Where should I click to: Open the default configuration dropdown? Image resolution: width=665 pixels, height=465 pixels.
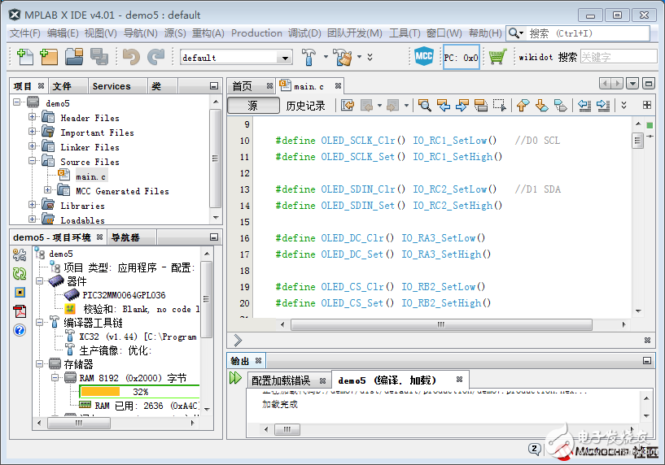point(235,58)
